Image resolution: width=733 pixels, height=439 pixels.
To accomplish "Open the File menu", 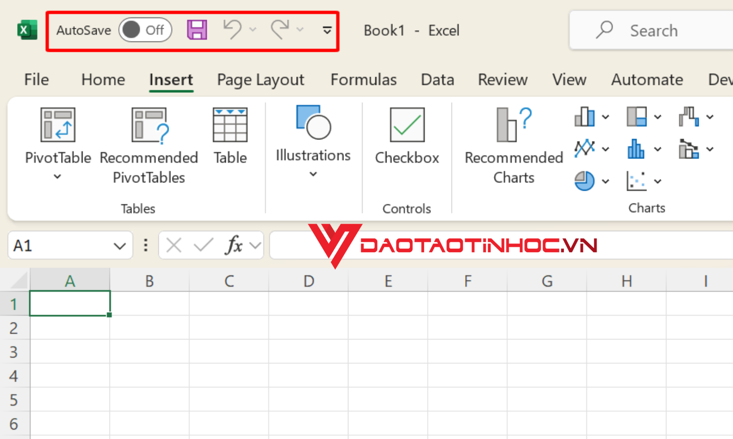I will click(36, 80).
